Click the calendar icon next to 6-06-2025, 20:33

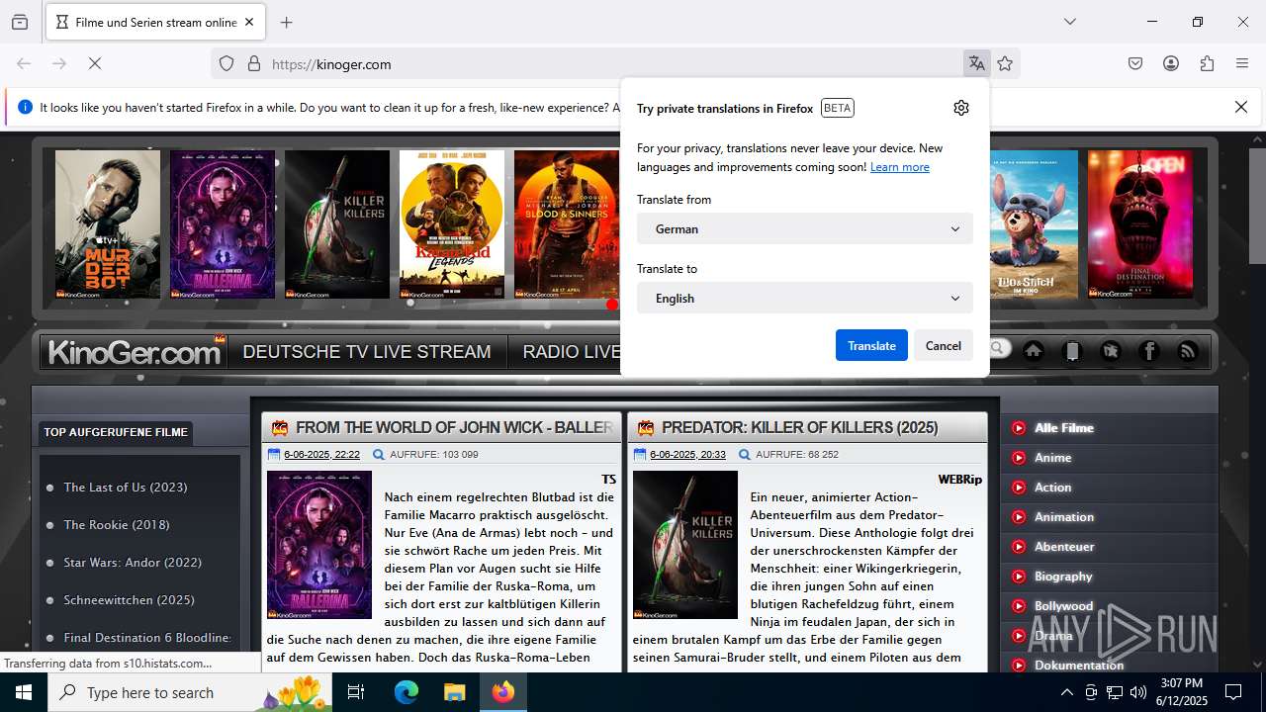[640, 455]
